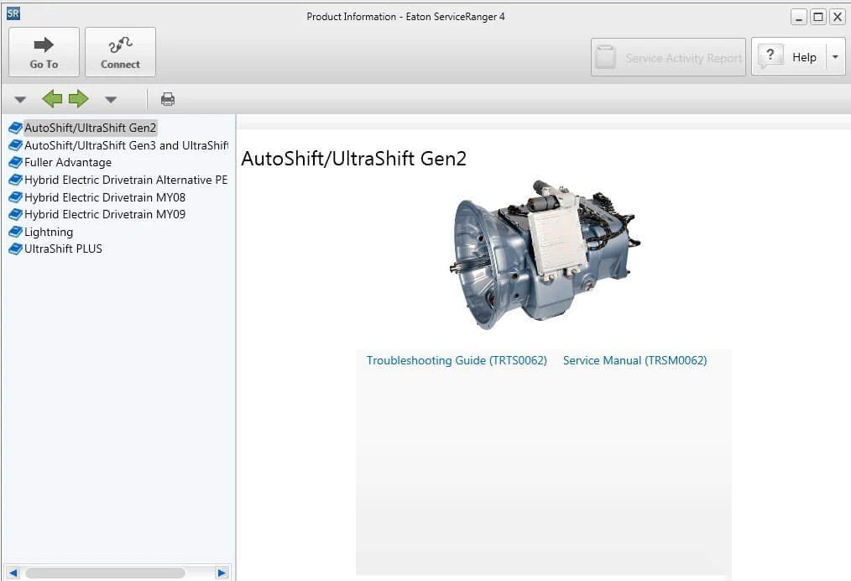This screenshot has width=851, height=581.
Task: Navigate back with the green left arrow
Action: [52, 99]
